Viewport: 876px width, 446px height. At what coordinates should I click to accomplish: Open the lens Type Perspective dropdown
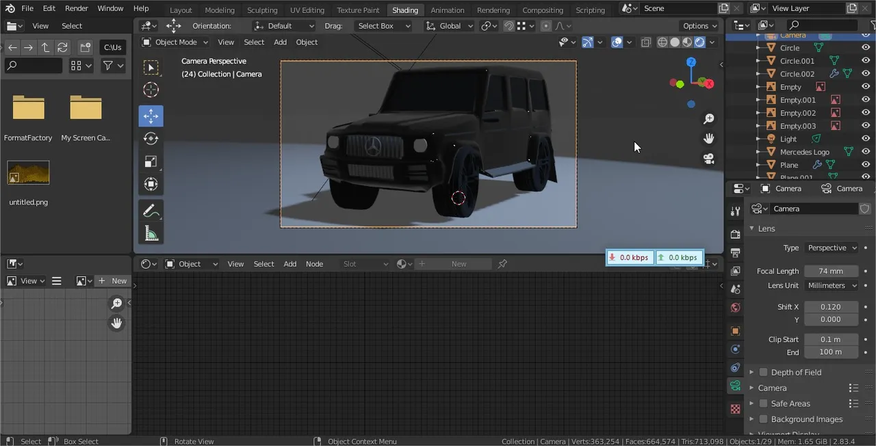(x=832, y=248)
